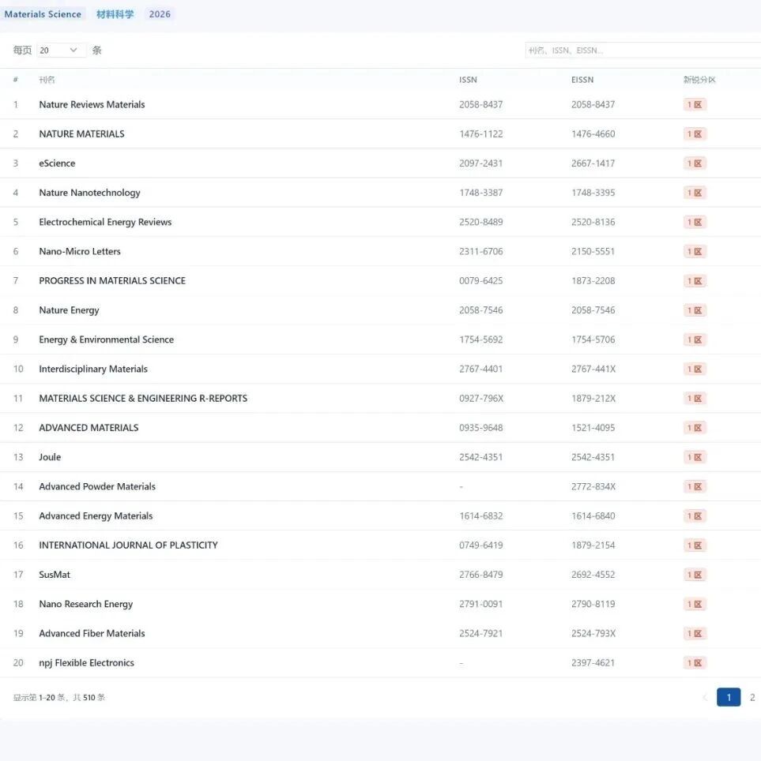Click the 新锐分区 column header
The width and height of the screenshot is (761, 761).
[x=699, y=80]
